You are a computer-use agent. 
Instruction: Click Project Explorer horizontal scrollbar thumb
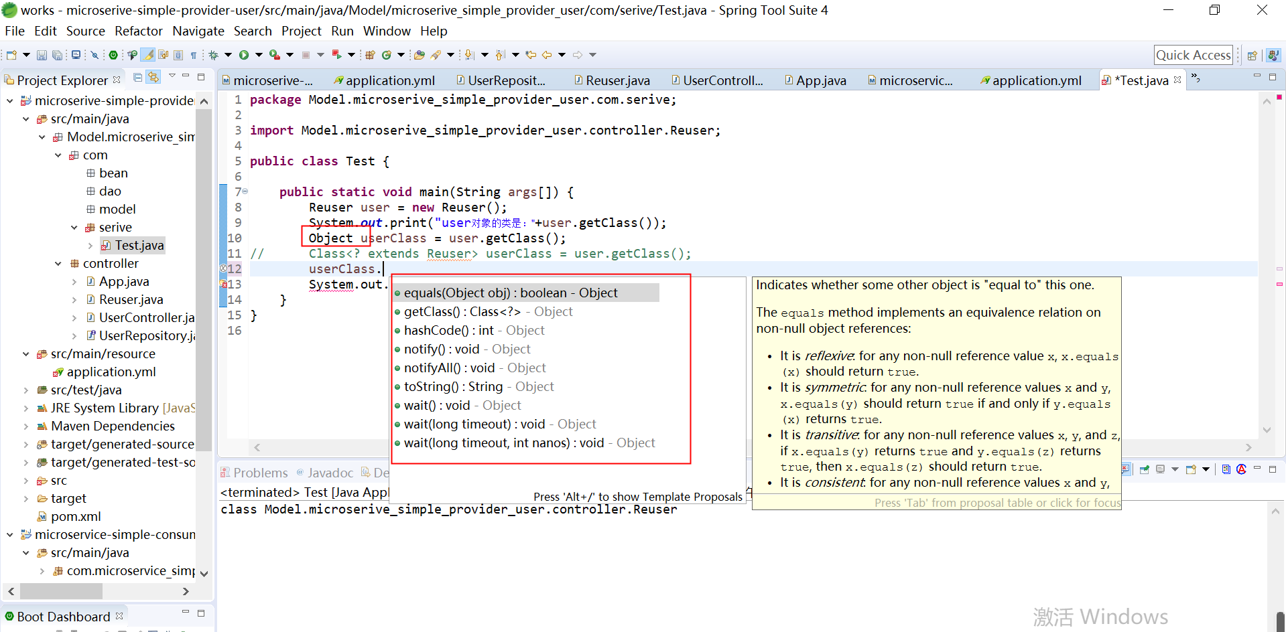61,591
